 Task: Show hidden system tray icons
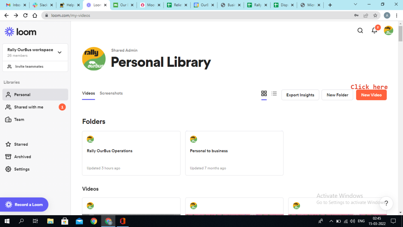(331, 221)
